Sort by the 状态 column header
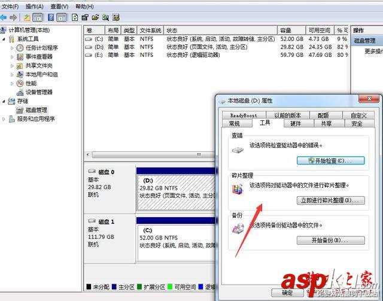This screenshot has height=301, width=383. point(221,31)
